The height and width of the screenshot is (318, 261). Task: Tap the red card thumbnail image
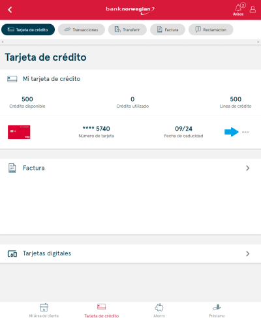pyautogui.click(x=19, y=132)
